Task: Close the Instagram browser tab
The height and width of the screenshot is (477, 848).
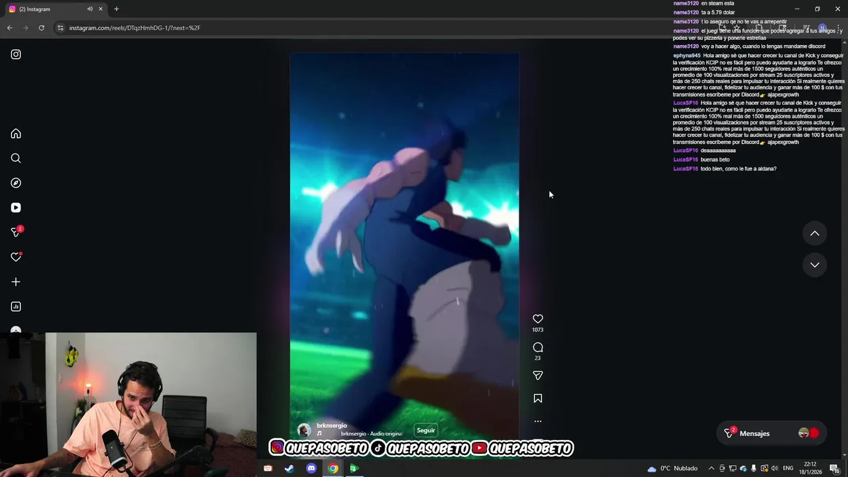Action: pos(101,9)
